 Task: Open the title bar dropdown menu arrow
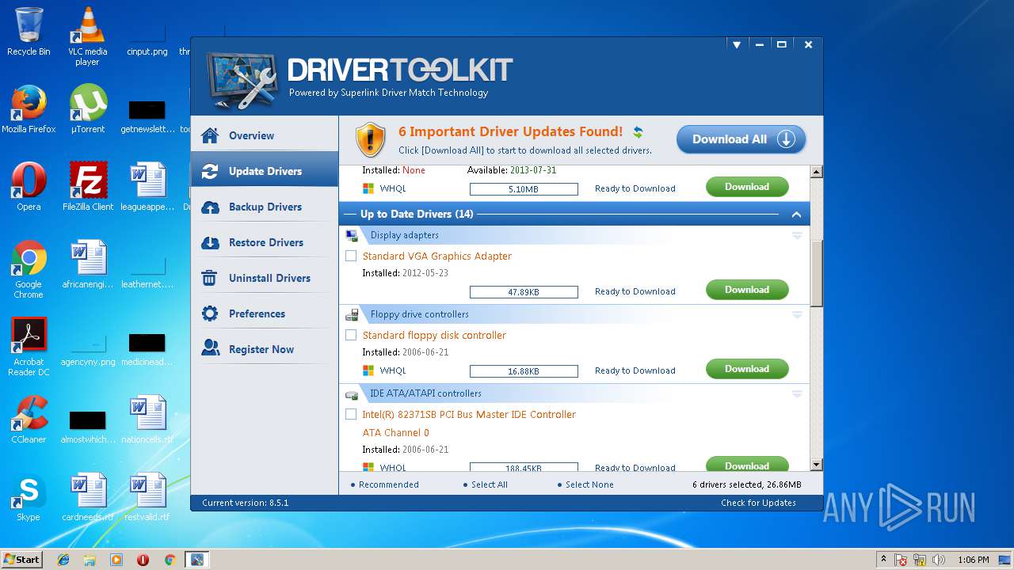[736, 45]
